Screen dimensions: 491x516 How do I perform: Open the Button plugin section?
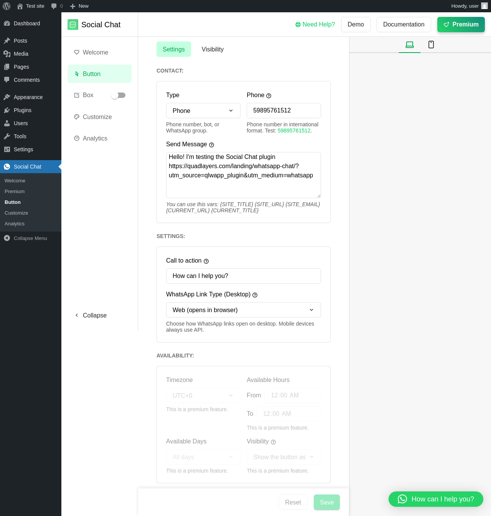[99, 74]
